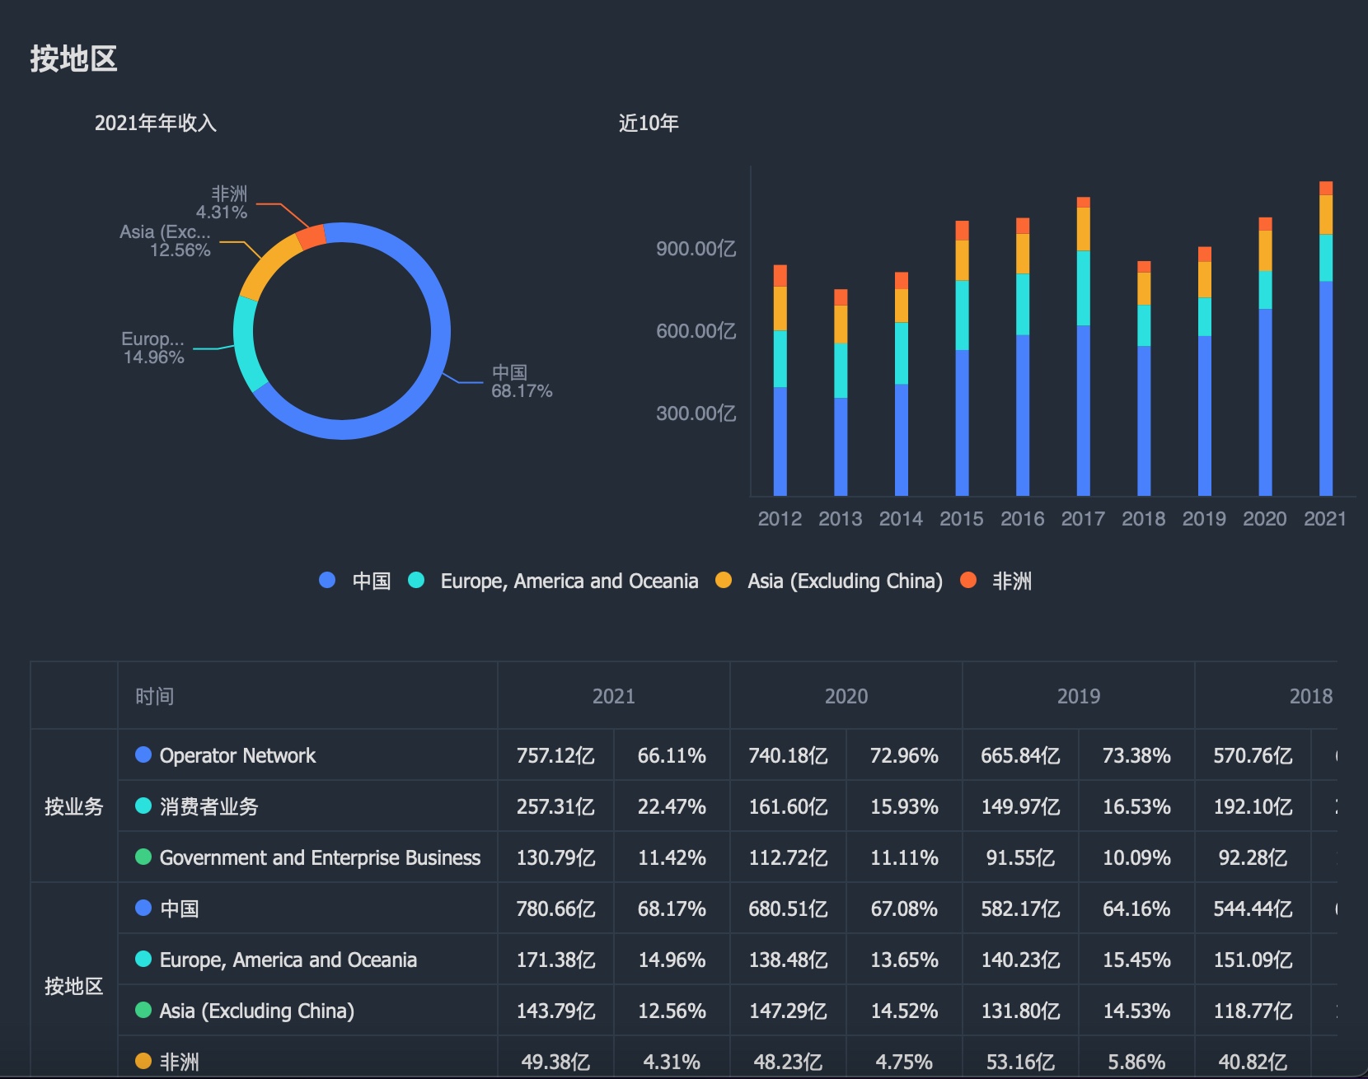Screen dimensions: 1368x1079
Task: Click the 2021 stacked bar in chart
Action: (1326, 339)
